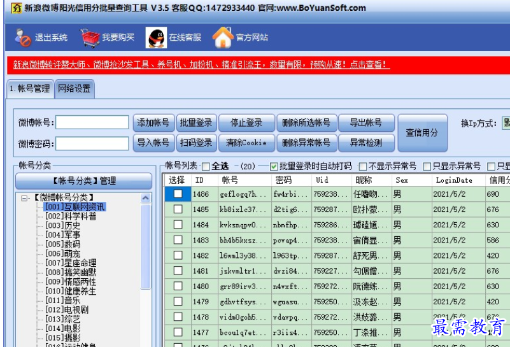Viewport: 510px width, 347px height.
Task: Select [014]电影 category
Action: pyautogui.click(x=62, y=329)
